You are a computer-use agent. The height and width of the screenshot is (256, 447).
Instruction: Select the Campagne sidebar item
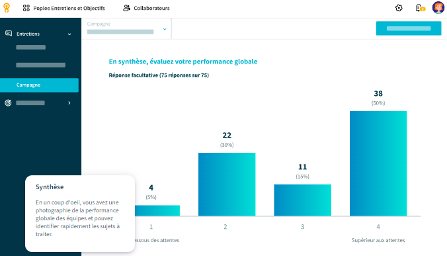click(x=39, y=85)
